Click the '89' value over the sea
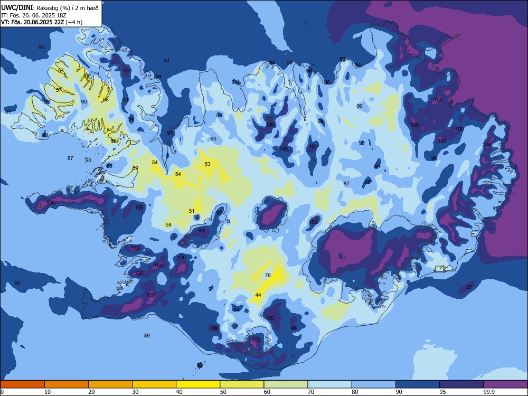Image resolution: width=528 pixels, height=396 pixels. 147,336
